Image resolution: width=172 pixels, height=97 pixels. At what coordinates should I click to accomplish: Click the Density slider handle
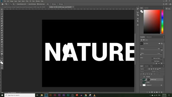(x=162, y=50)
